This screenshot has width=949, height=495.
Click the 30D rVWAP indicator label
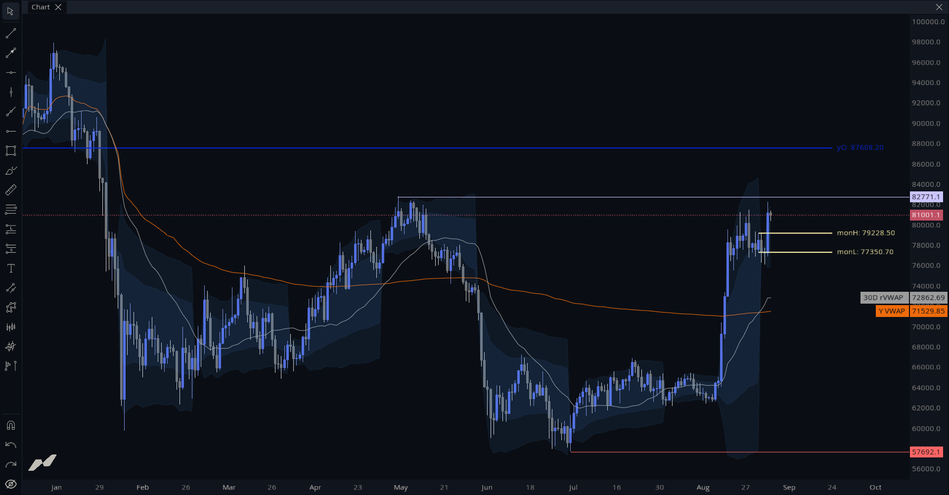pyautogui.click(x=884, y=298)
